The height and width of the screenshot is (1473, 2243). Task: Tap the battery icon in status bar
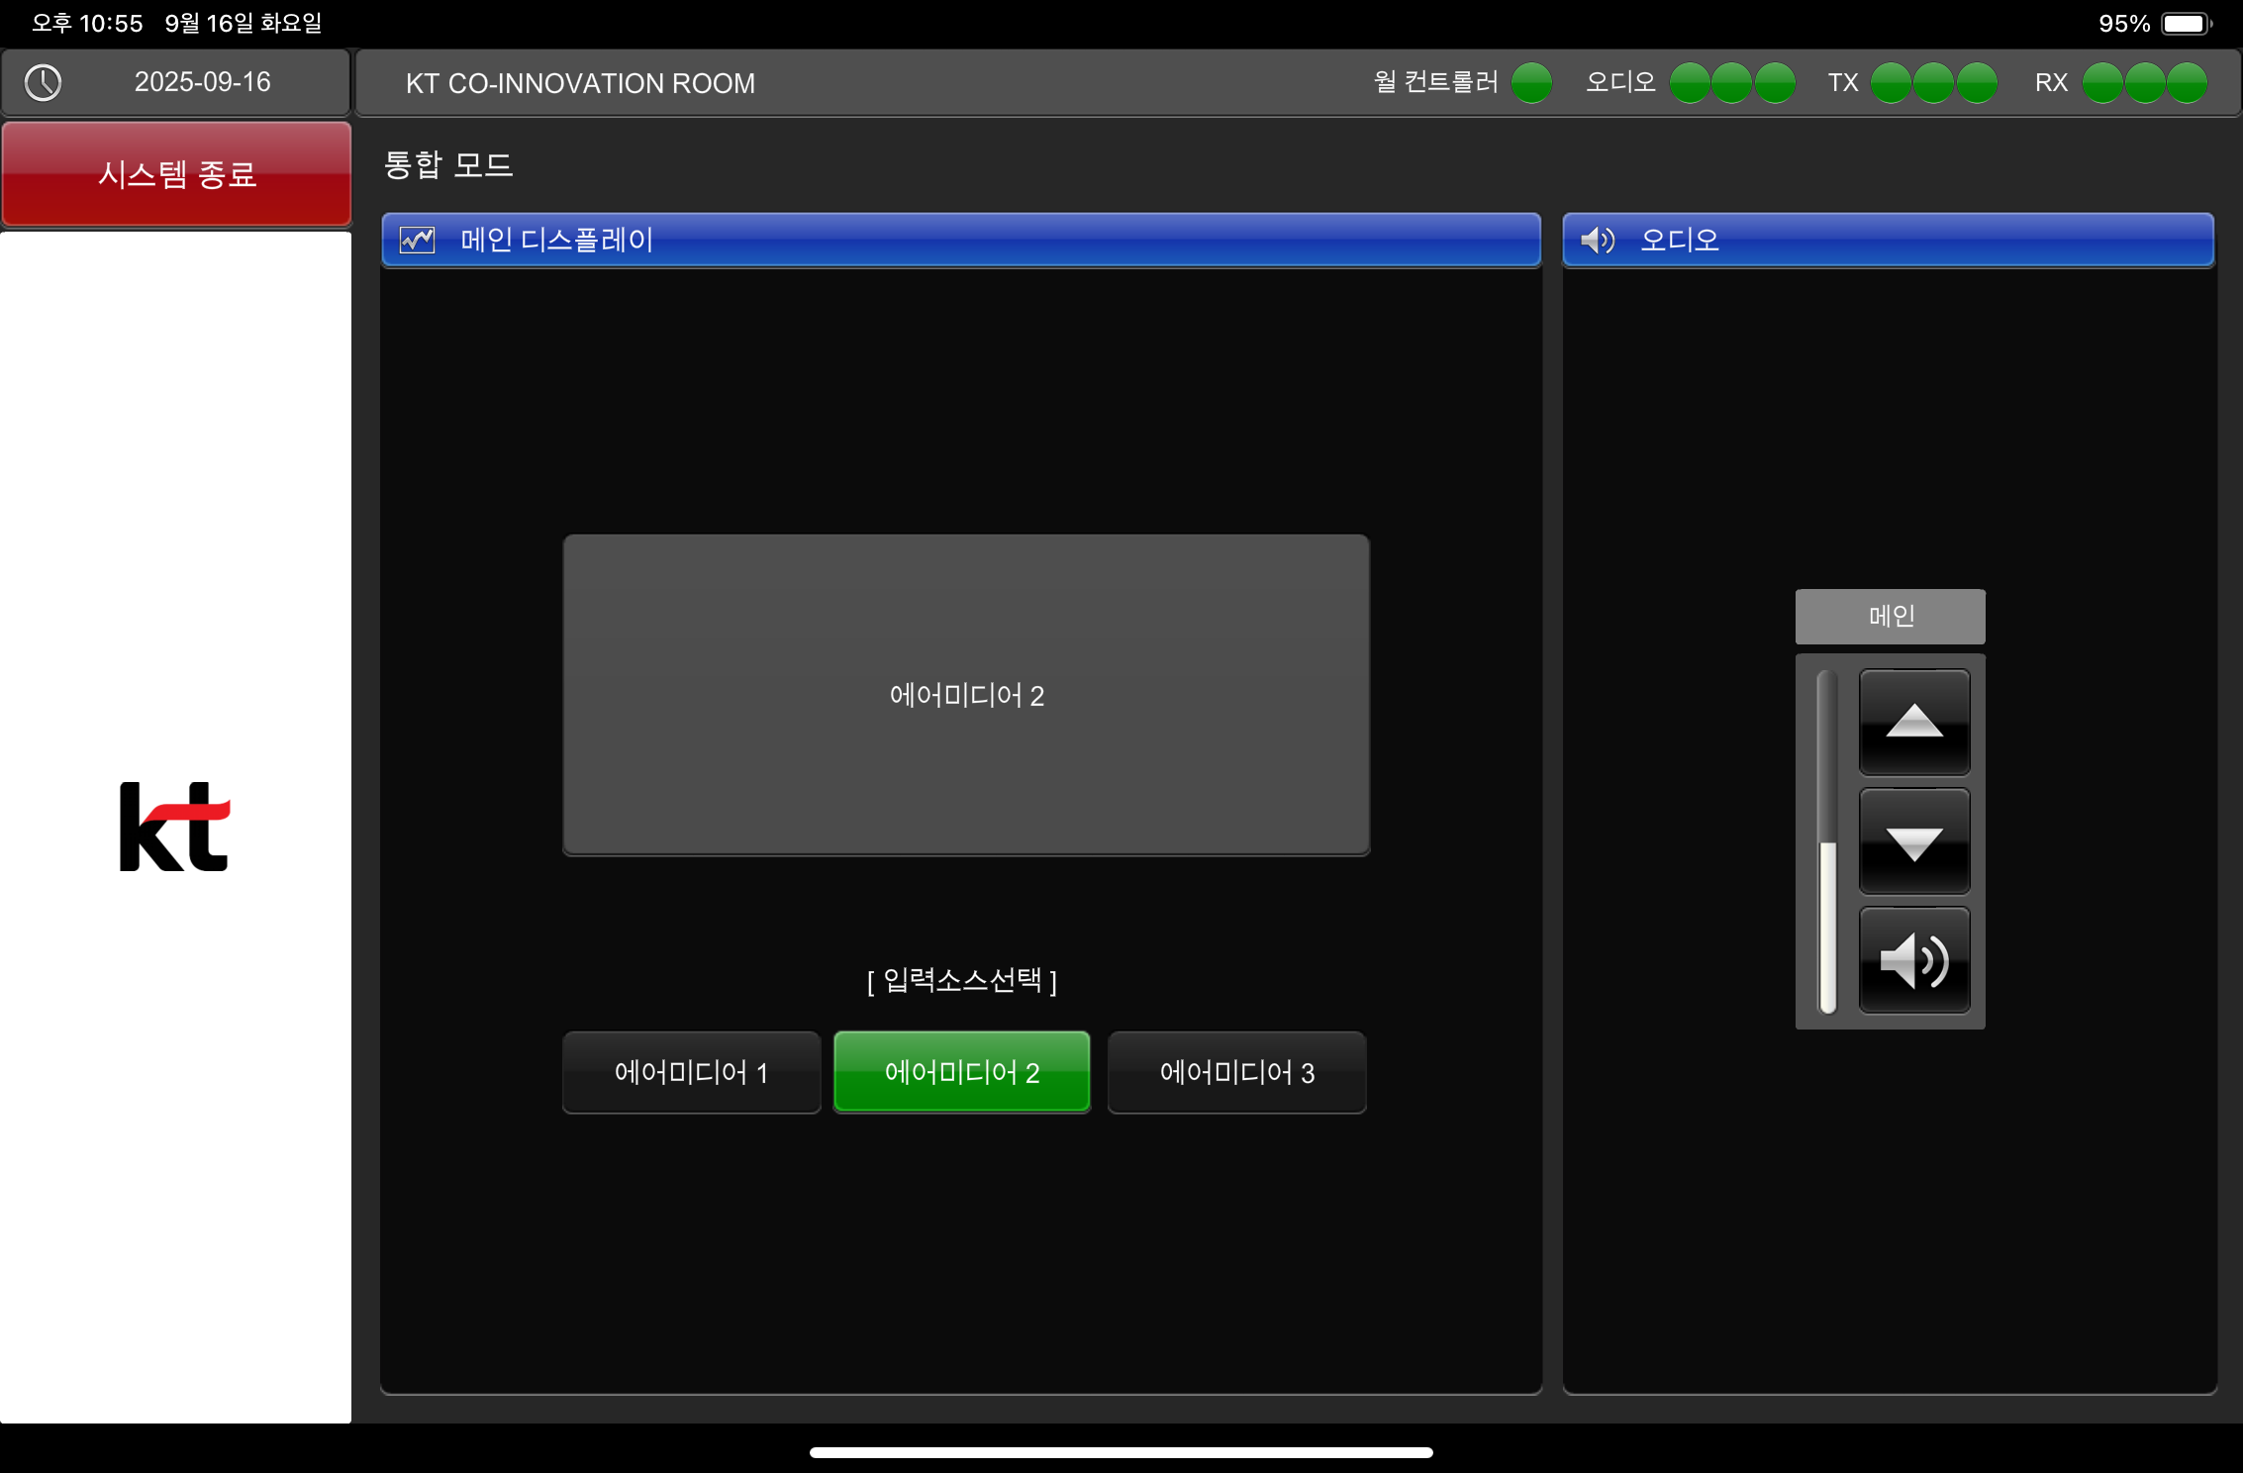point(2187,24)
